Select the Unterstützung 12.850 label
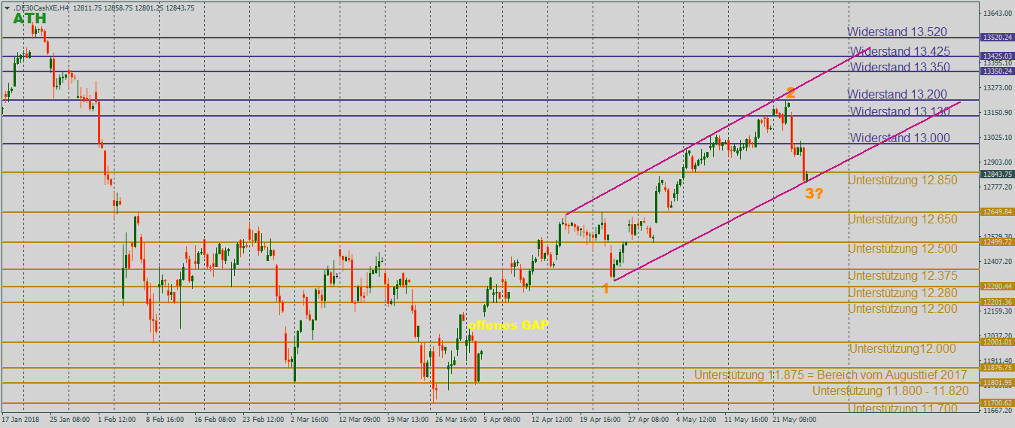Viewport: 1015px width, 428px height. [x=903, y=181]
